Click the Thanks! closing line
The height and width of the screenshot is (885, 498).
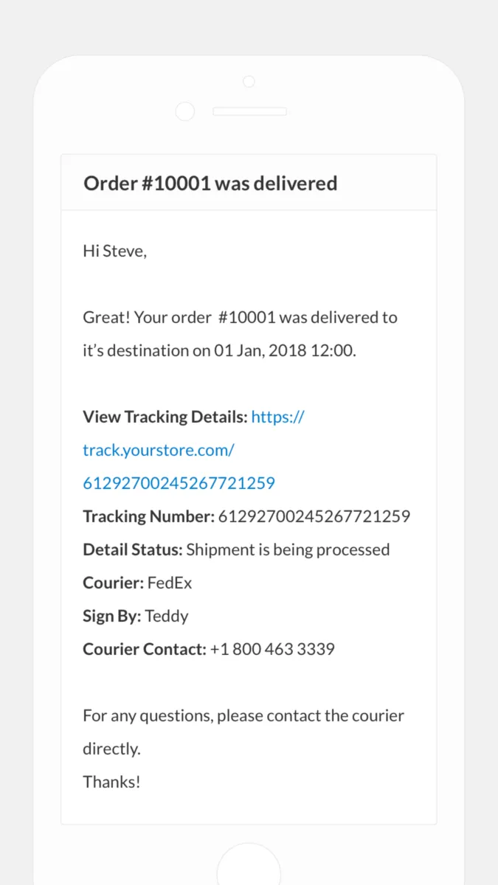coord(111,782)
